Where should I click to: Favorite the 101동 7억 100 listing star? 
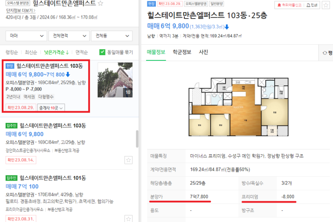tap(128, 219)
